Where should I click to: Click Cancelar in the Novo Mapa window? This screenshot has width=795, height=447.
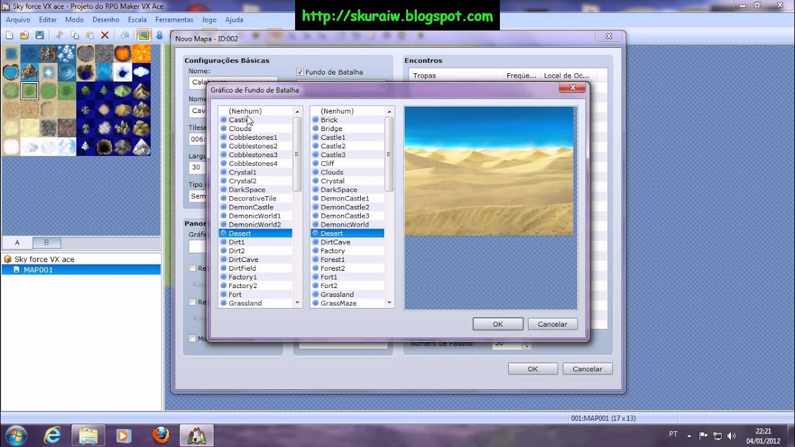(588, 369)
